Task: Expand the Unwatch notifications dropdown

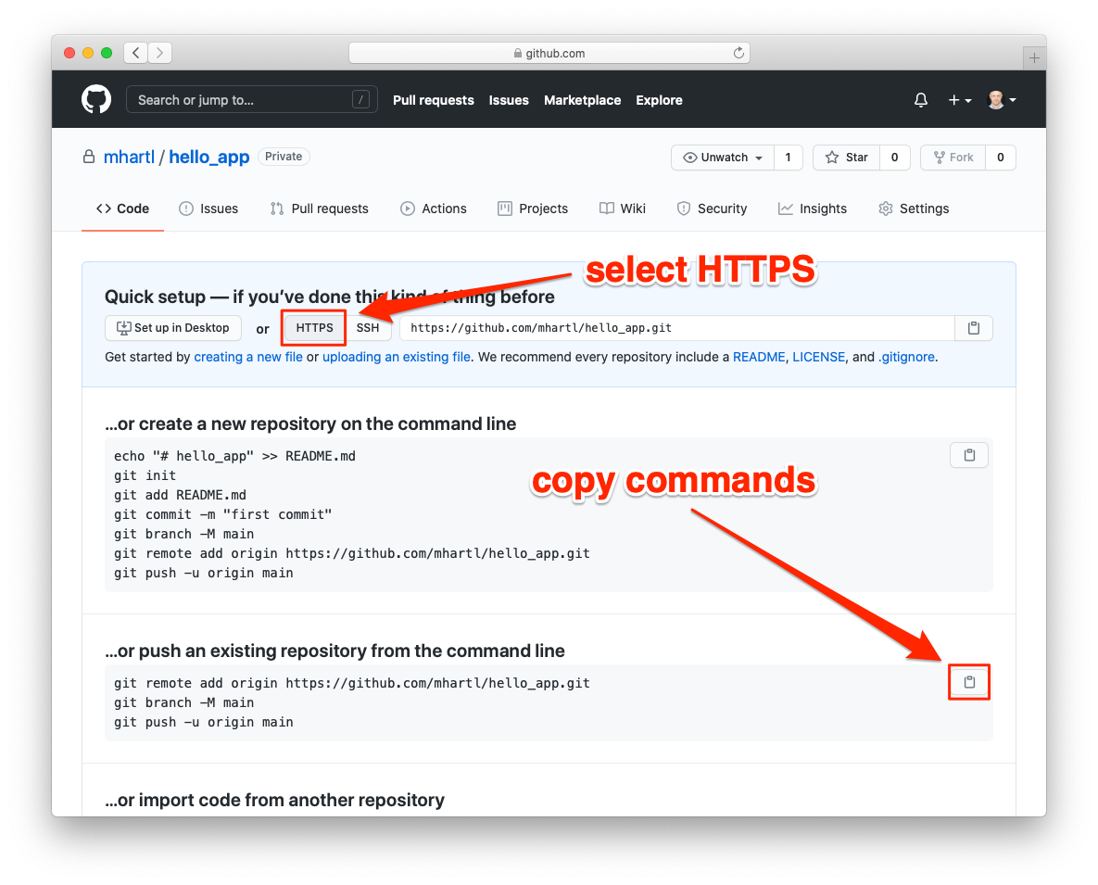Action: (722, 158)
